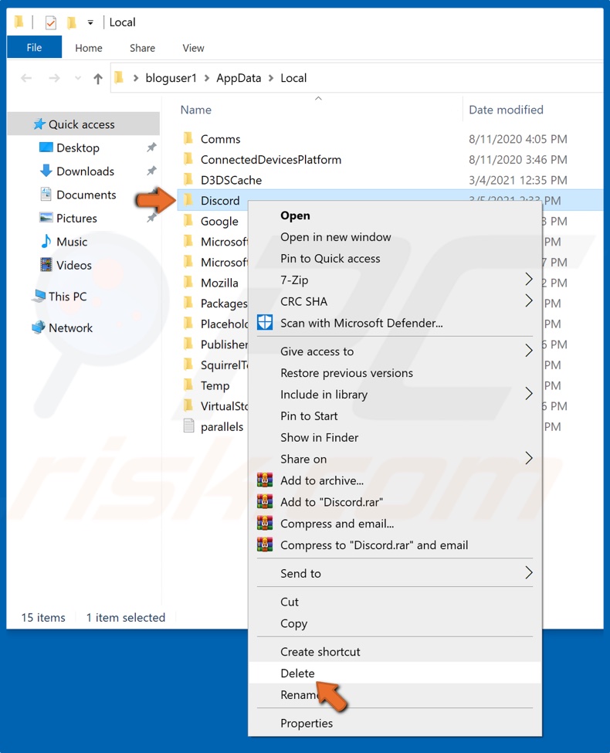Open the recent locations dropdown arrow
Image resolution: width=610 pixels, height=753 pixels.
(78, 78)
